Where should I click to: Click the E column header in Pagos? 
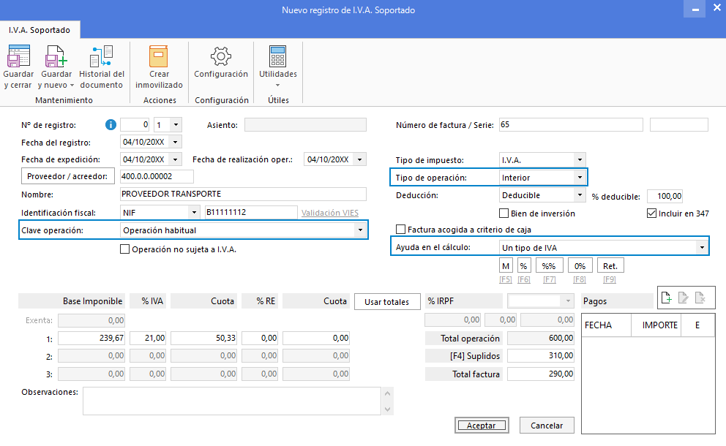coord(697,325)
